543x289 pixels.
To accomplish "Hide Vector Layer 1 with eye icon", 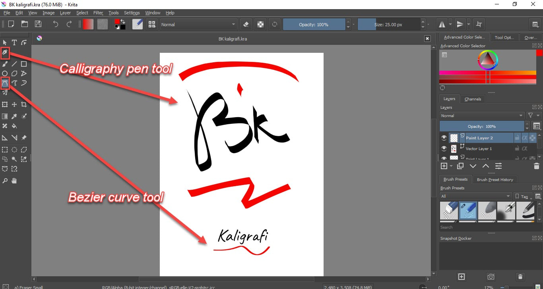I will 444,148.
